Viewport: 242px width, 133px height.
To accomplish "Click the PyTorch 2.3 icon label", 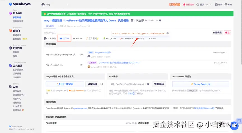I will (x=126, y=38).
